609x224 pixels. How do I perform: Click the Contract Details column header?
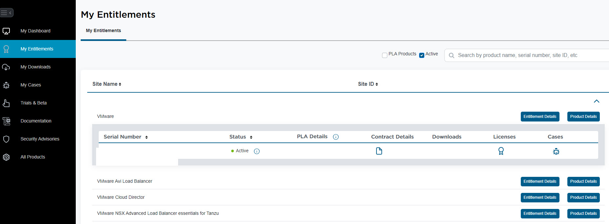(392, 137)
